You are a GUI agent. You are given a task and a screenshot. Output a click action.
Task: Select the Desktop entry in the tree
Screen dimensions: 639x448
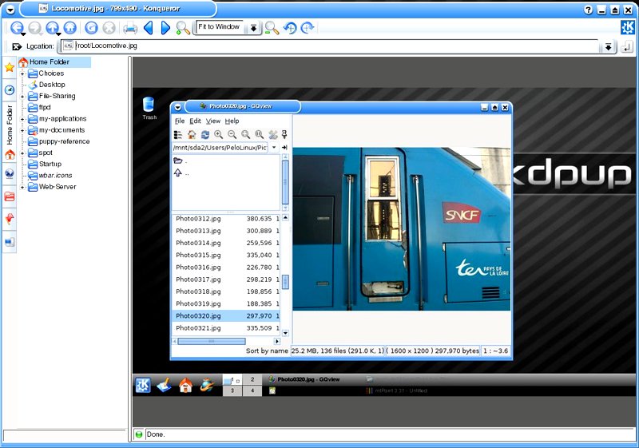pyautogui.click(x=52, y=85)
